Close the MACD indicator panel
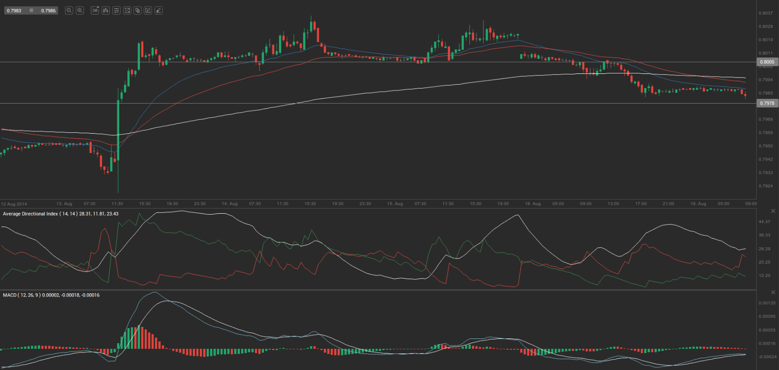Viewport: 779px width, 370px height. [773, 292]
